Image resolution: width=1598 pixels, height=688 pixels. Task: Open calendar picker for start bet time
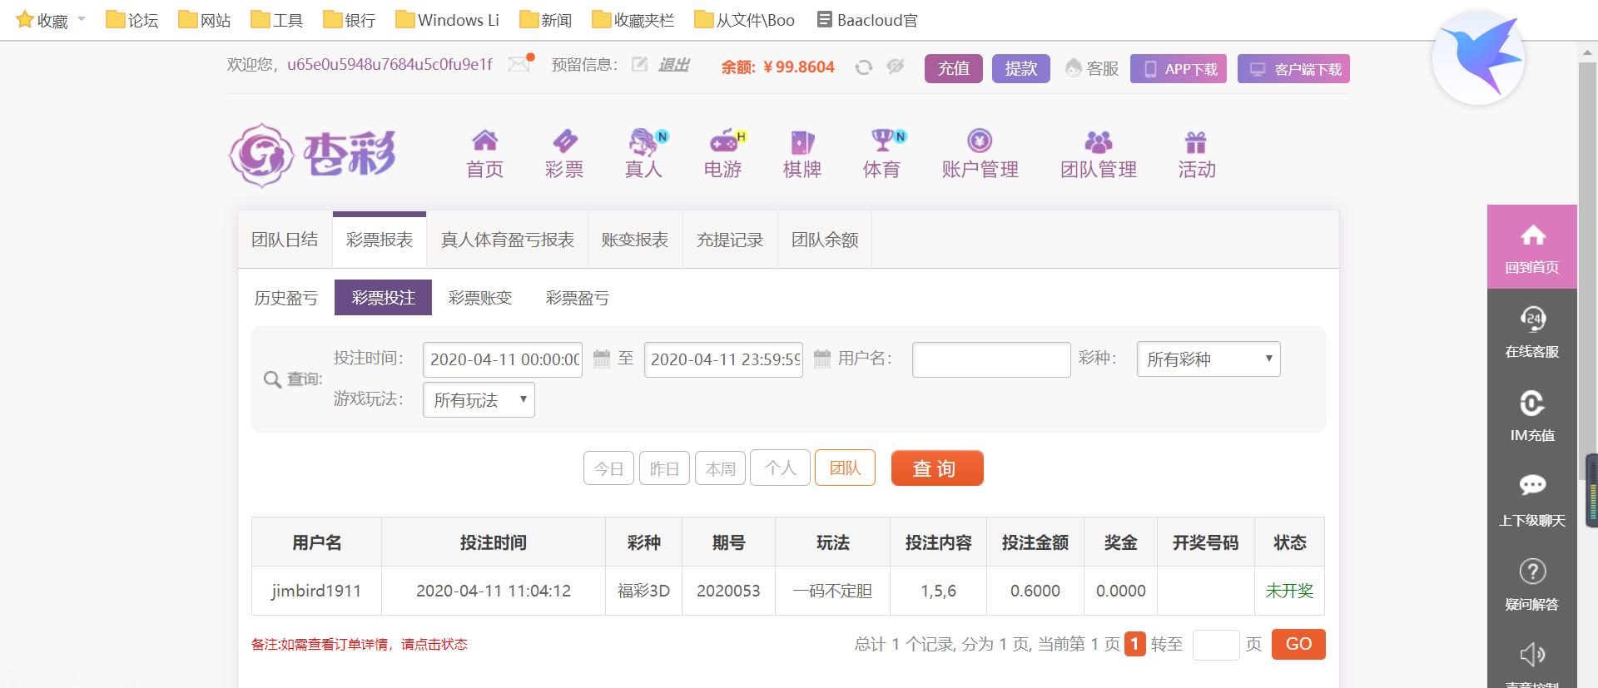602,359
